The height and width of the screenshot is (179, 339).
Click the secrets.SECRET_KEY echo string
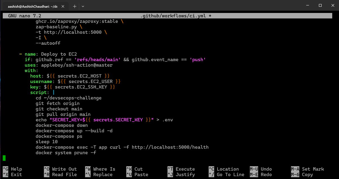[x=101, y=120]
